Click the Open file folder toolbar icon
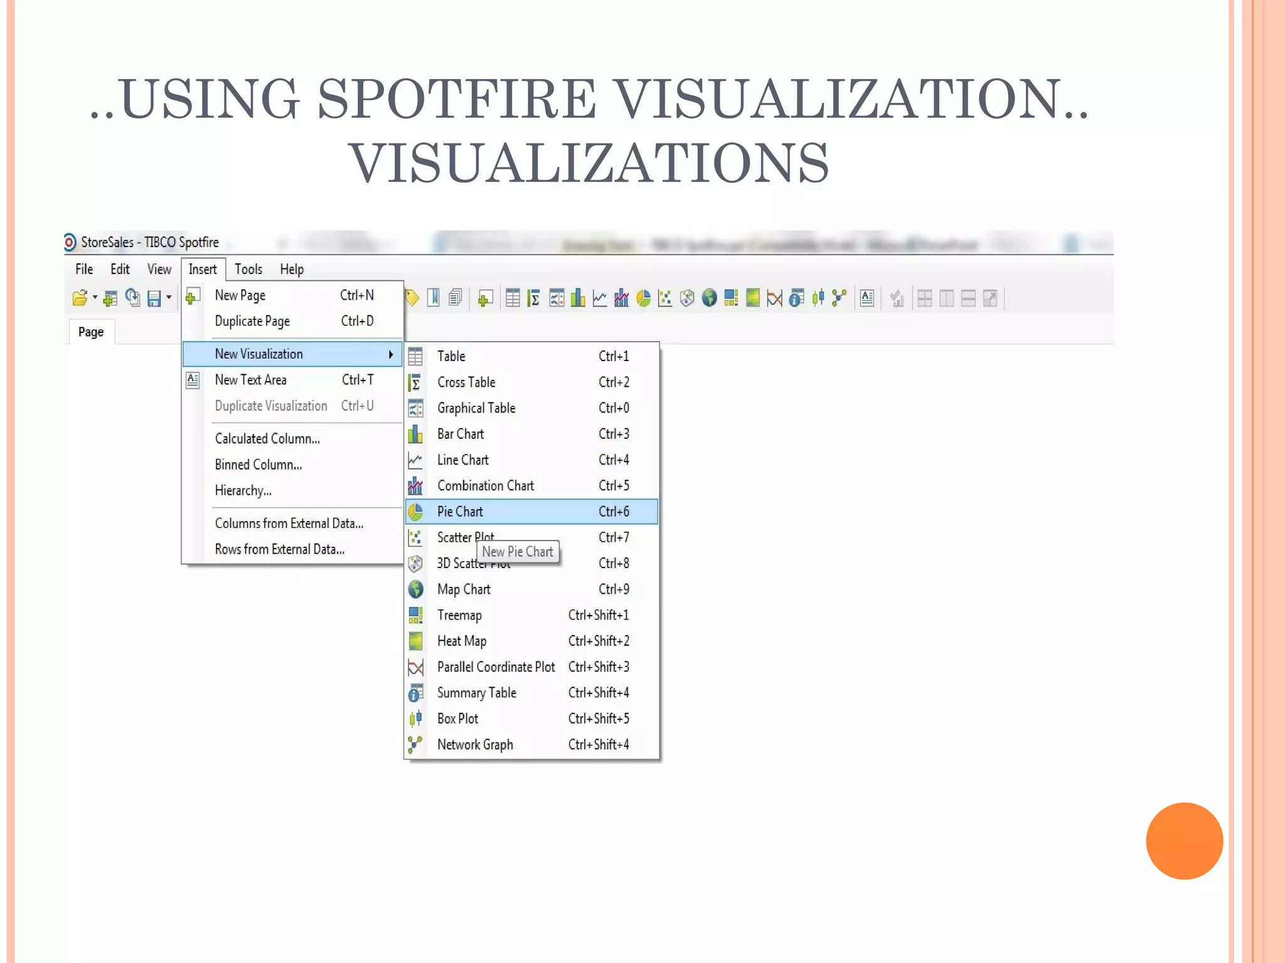The height and width of the screenshot is (963, 1285). pyautogui.click(x=79, y=298)
